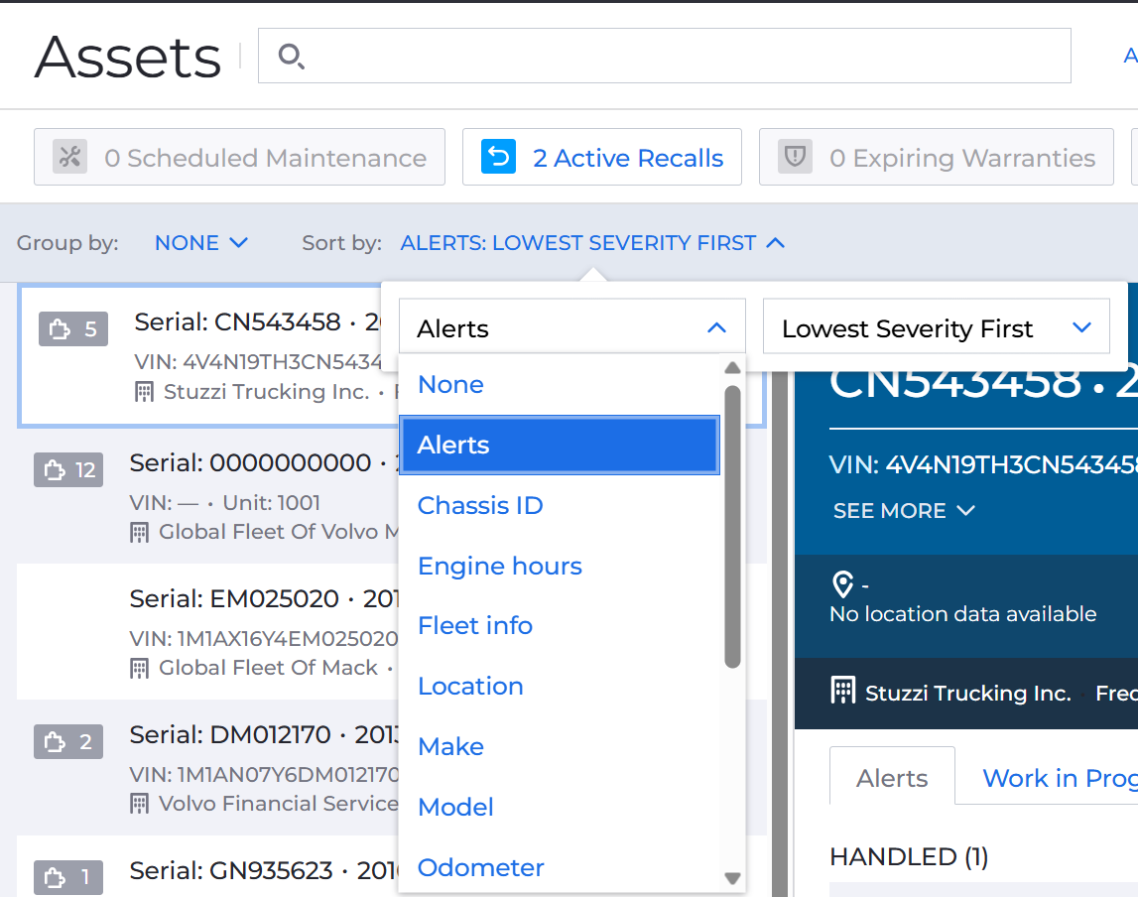This screenshot has height=897, width=1138.
Task: Click the alert badge showing 12 on asset 0000000000
Action: [x=68, y=469]
